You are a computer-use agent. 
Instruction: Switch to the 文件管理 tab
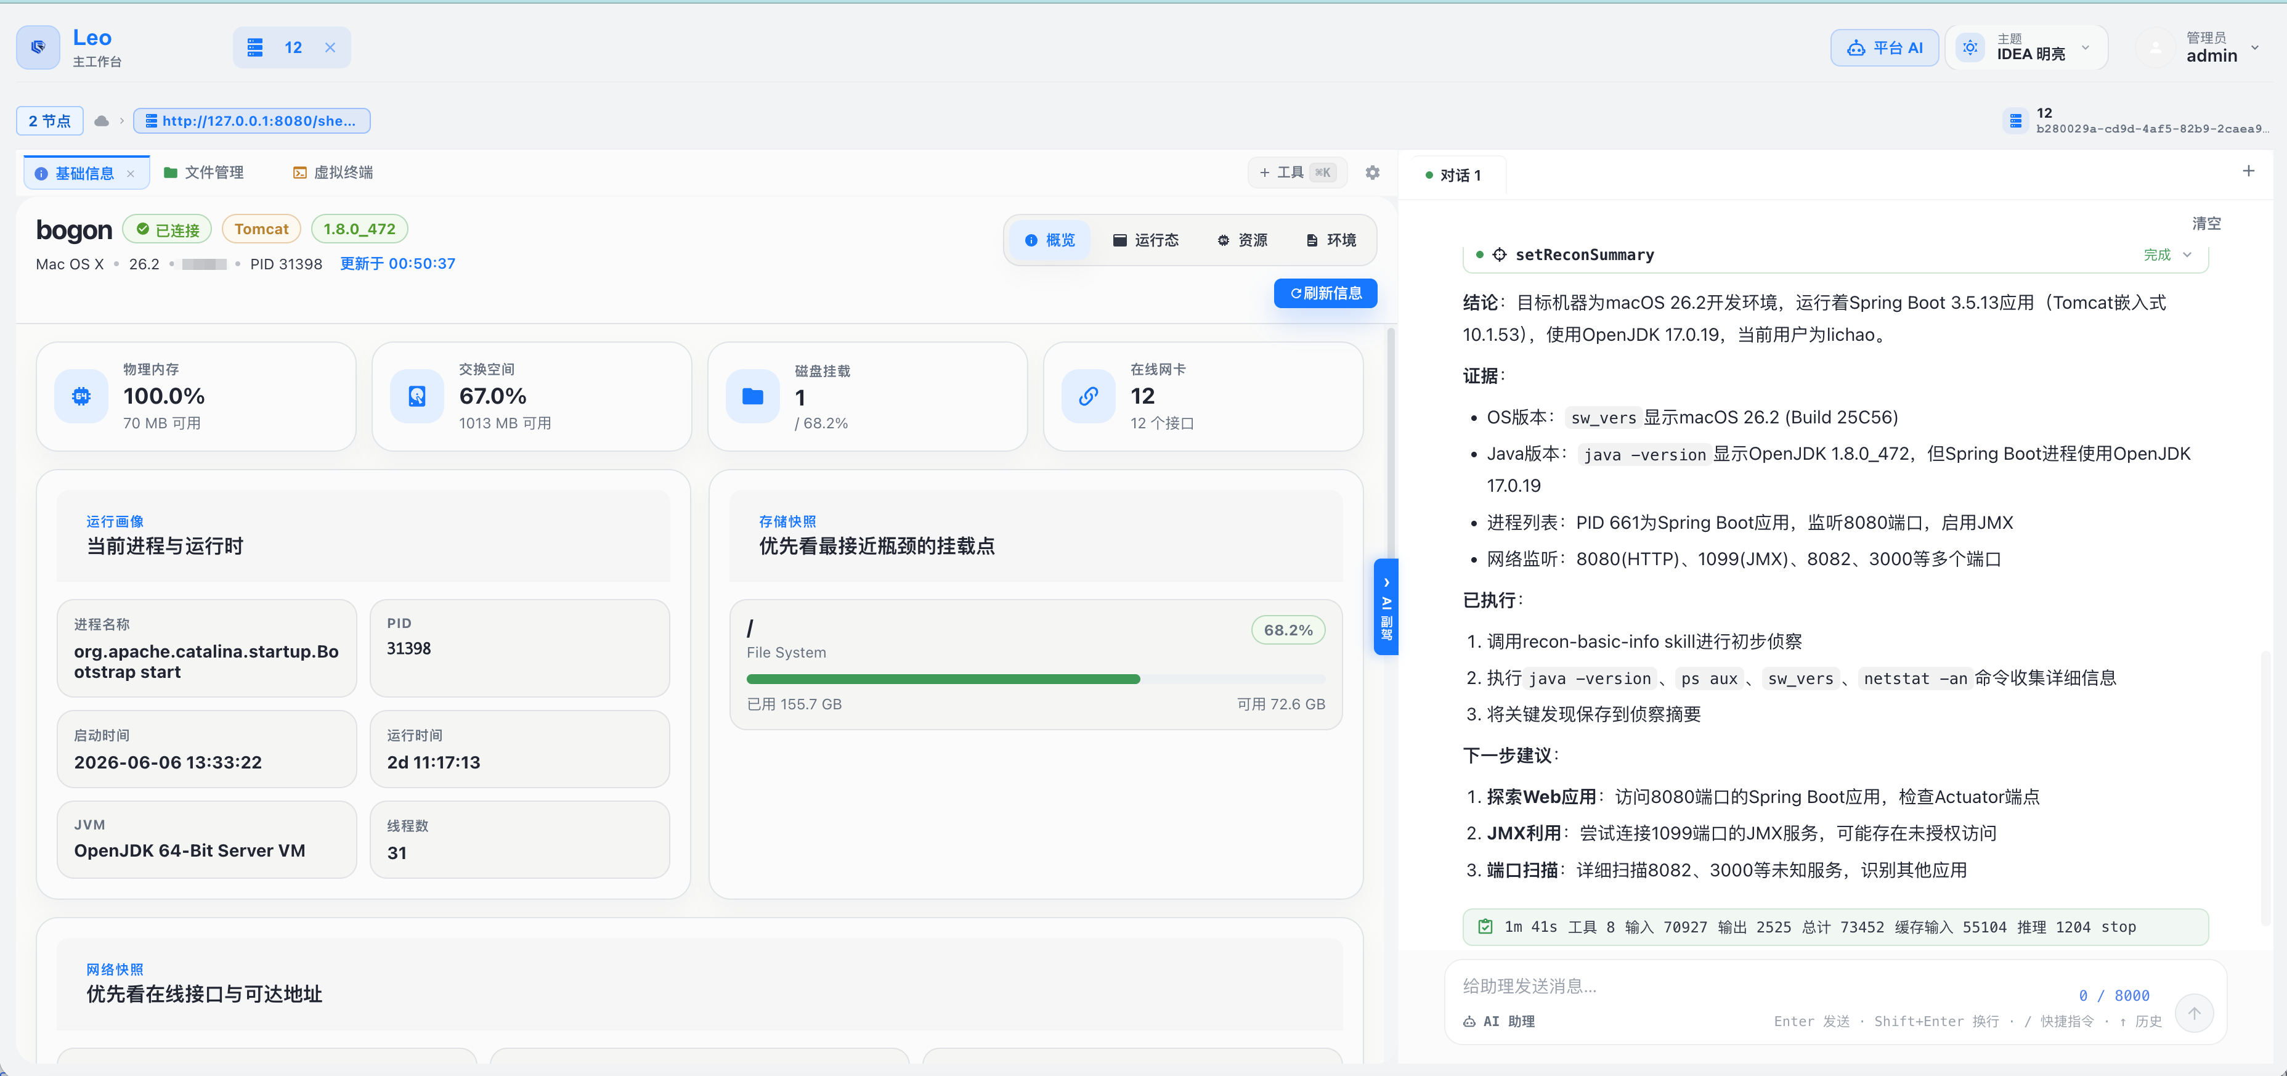204,172
